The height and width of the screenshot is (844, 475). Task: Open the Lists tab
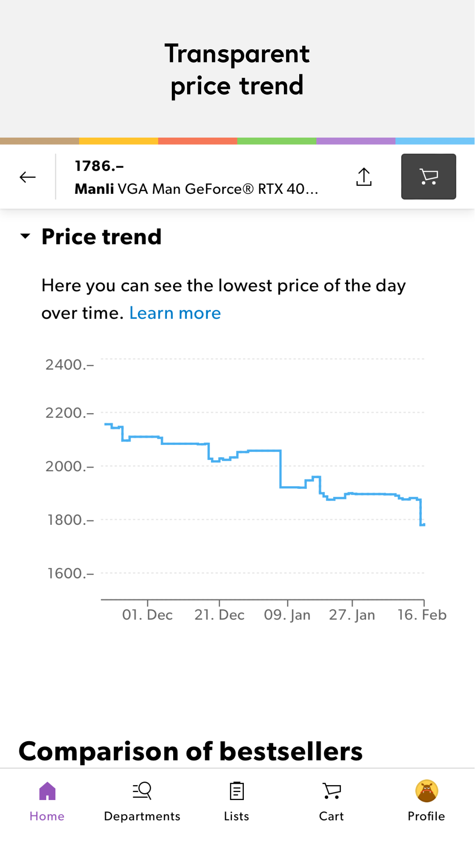click(237, 801)
